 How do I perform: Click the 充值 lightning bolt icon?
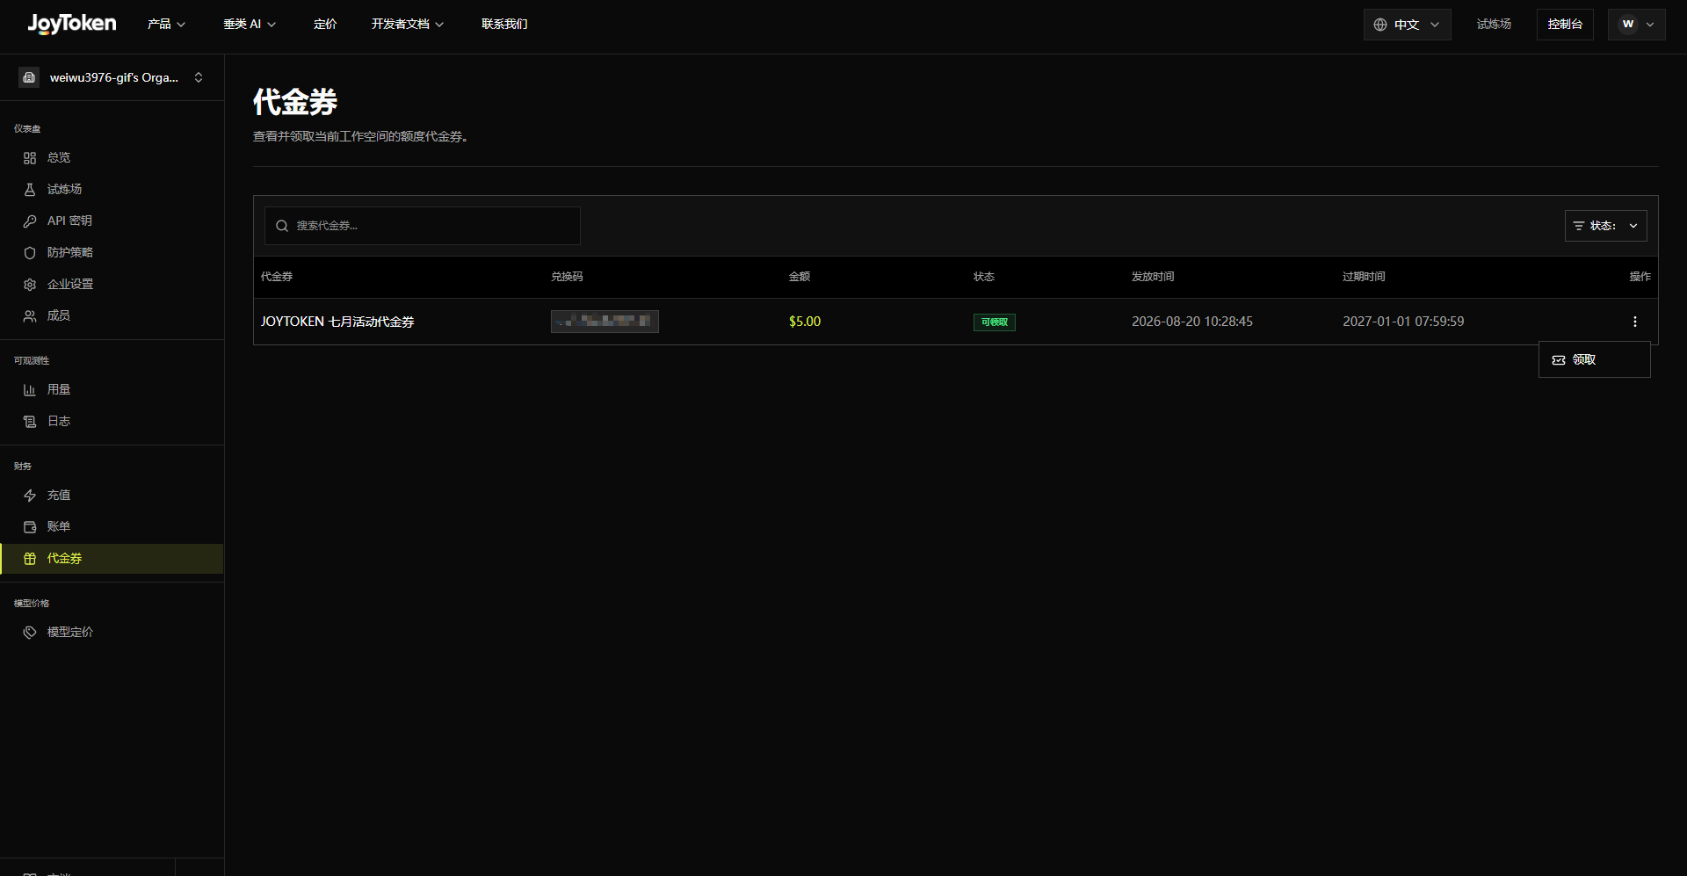tap(30, 496)
